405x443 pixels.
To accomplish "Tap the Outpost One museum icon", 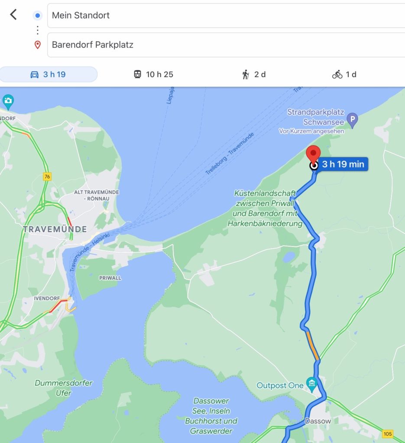I will click(x=312, y=385).
